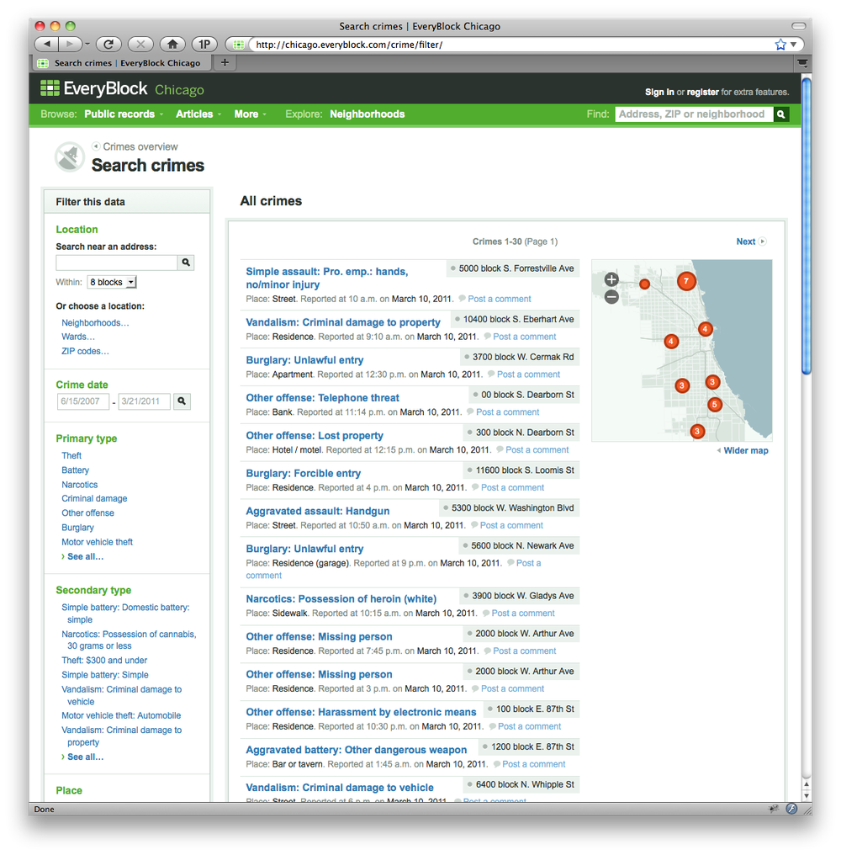The image size is (841, 855).
Task: Click the Chicago city name in header
Action: [x=179, y=90]
